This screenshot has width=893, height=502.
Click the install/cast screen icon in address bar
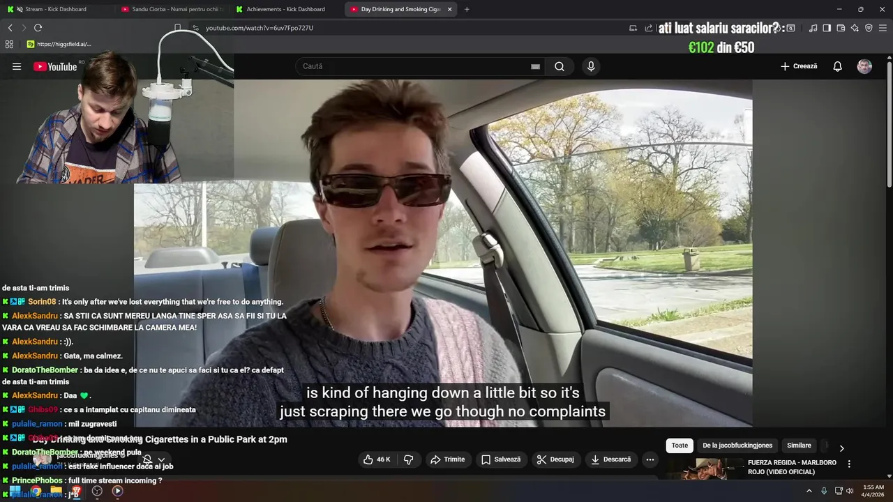(633, 28)
